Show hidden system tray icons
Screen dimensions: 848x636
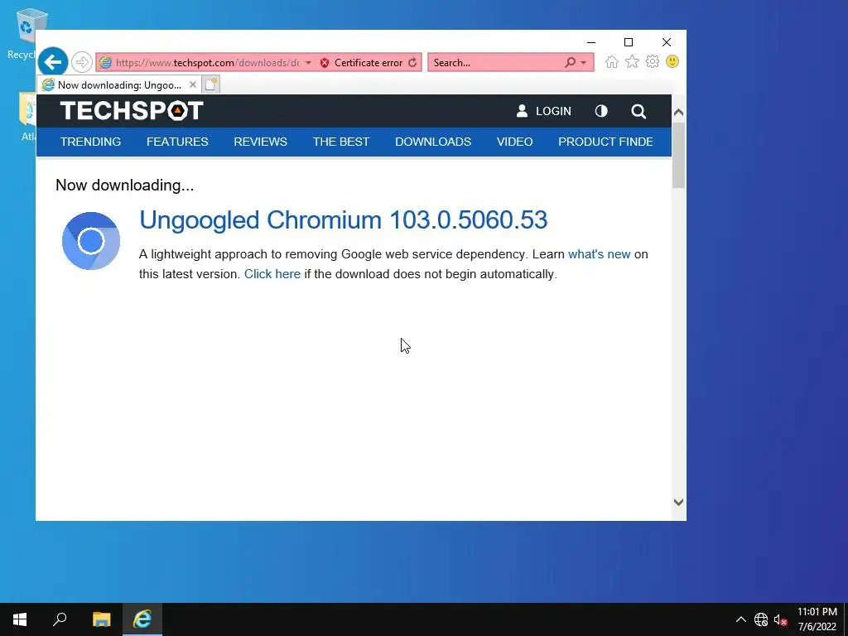click(741, 619)
